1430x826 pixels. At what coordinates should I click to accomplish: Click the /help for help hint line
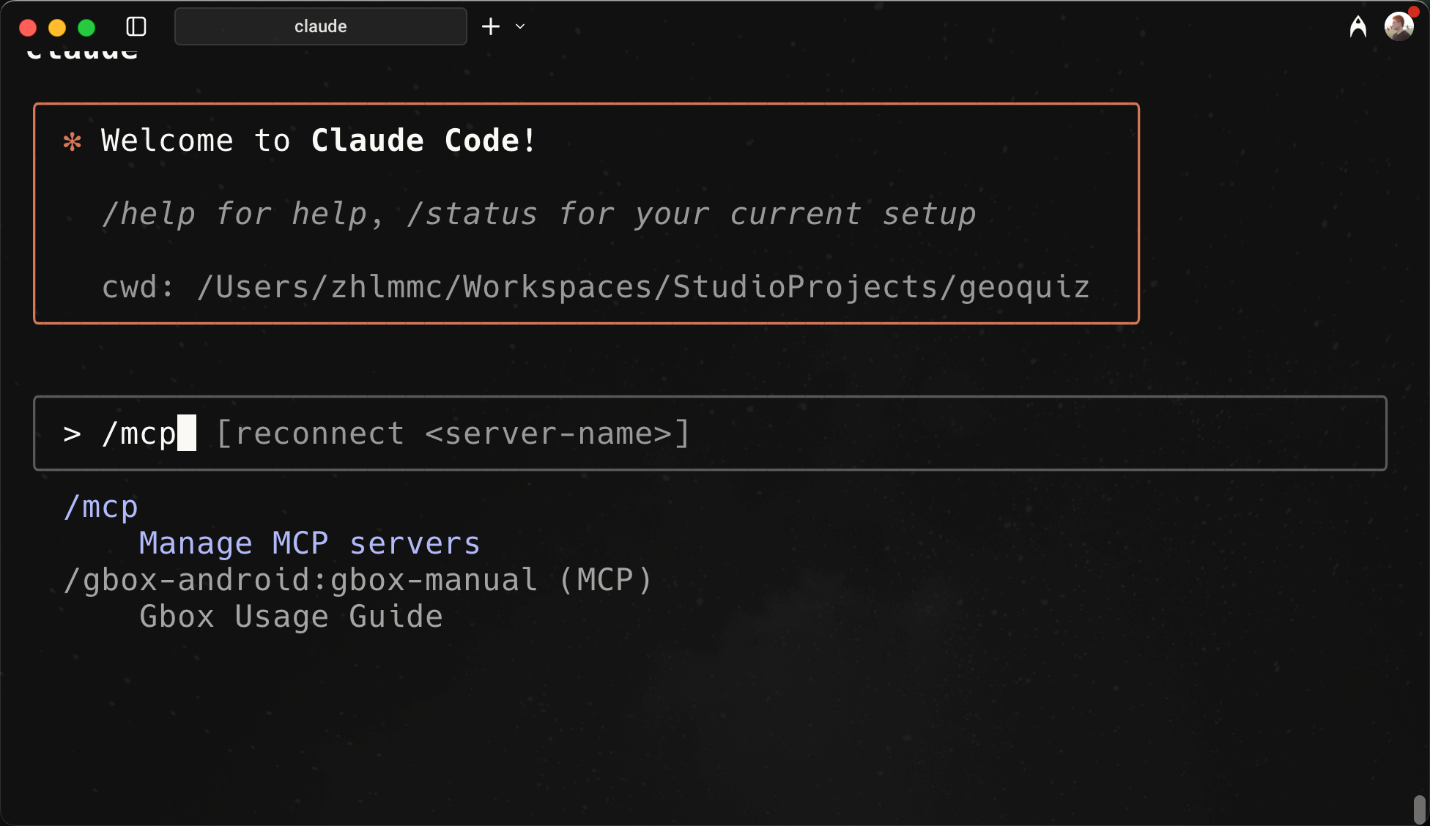point(538,214)
